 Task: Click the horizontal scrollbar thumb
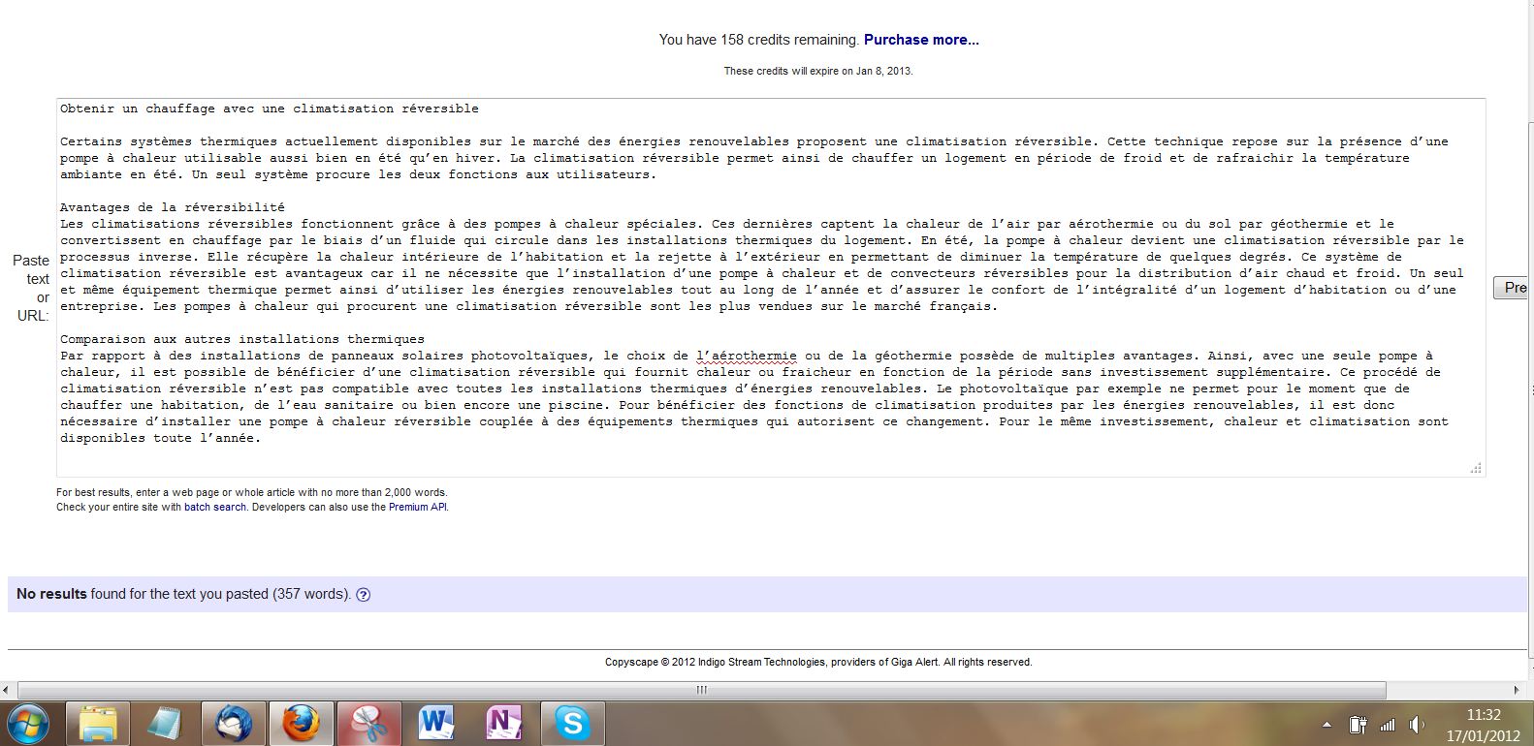tap(701, 690)
